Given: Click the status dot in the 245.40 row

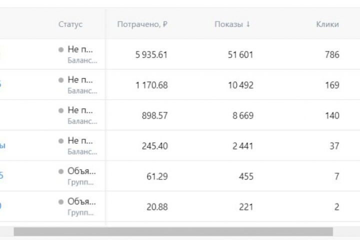Looking at the screenshot, I should pos(61,141).
